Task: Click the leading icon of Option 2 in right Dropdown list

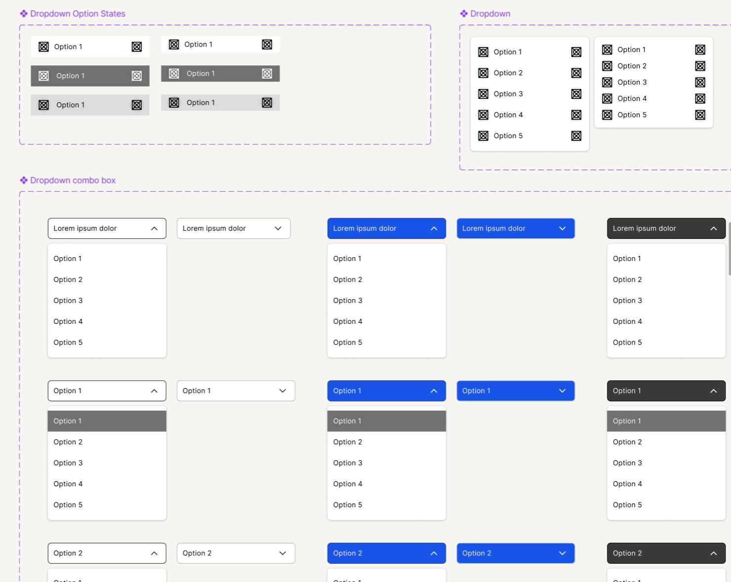Action: click(x=607, y=66)
